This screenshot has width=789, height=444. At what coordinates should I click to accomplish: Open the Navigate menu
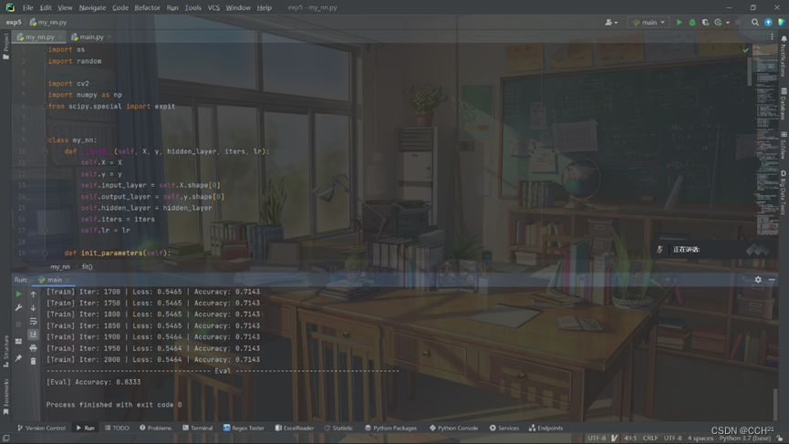(92, 7)
